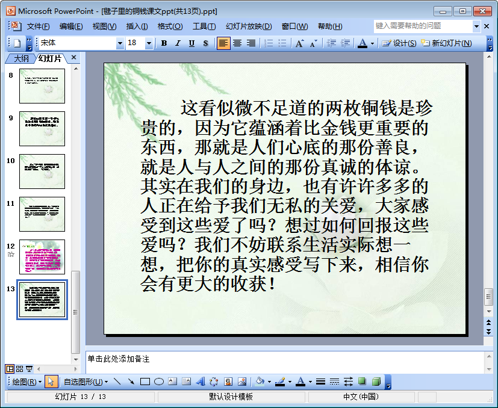This screenshot has height=408, width=498.
Task: Select slide 10 thumbnail
Action: coord(42,172)
